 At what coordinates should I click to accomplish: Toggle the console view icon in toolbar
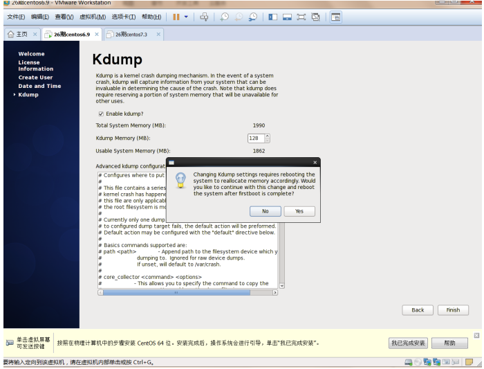[x=335, y=17]
